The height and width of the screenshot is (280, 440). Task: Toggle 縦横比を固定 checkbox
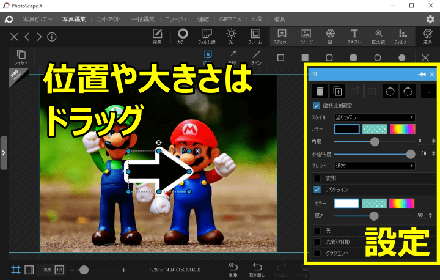[x=317, y=106]
